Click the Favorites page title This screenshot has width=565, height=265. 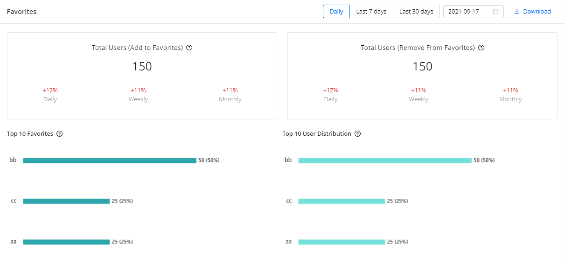[x=21, y=12]
